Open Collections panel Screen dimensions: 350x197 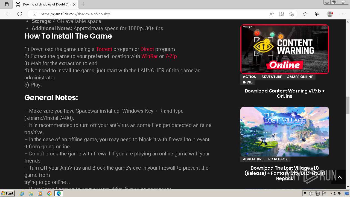(317, 14)
